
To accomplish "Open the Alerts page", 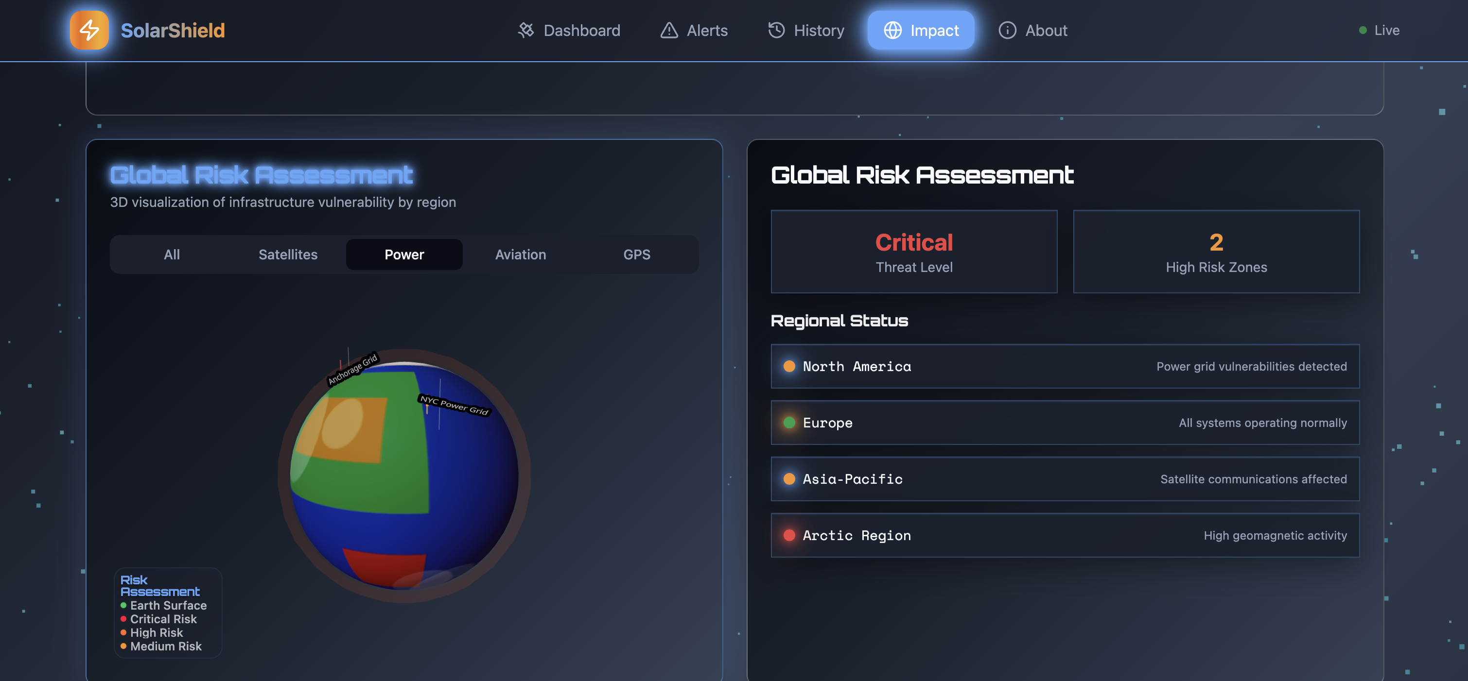I will pos(707,30).
